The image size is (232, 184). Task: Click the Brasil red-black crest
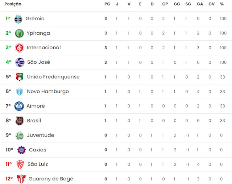pyautogui.click(x=20, y=121)
